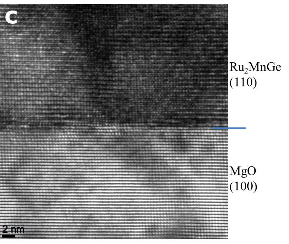Click the "Ru2MnGe" label text
This screenshot has width=289, height=244.
tap(255, 67)
